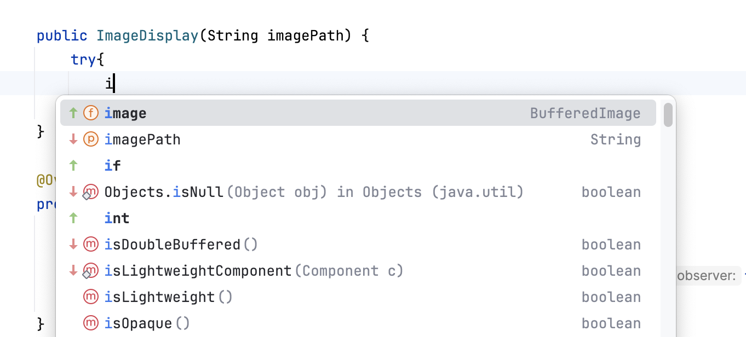Click the red down arrow beside "imagePath"
Screen dimensions: 746x337
pyautogui.click(x=73, y=139)
